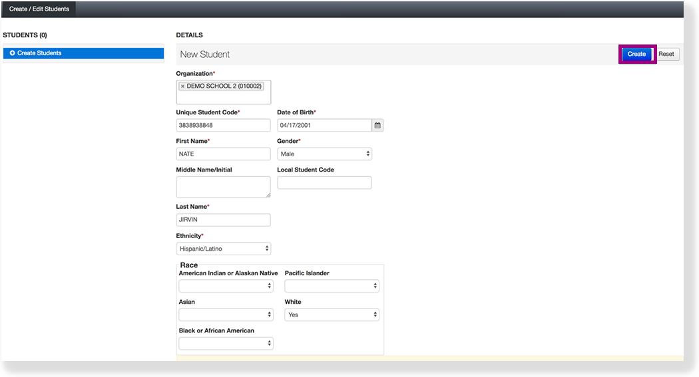The image size is (699, 377).
Task: Change the White race dropdown value
Action: point(332,314)
